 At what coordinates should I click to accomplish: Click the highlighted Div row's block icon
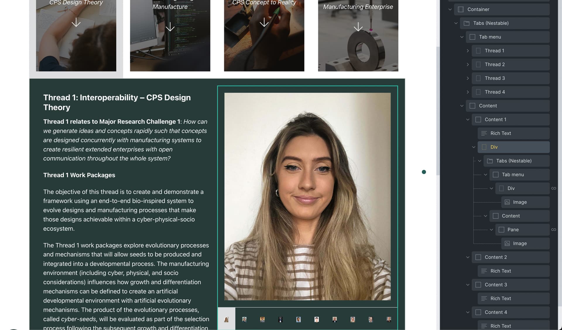pyautogui.click(x=484, y=147)
